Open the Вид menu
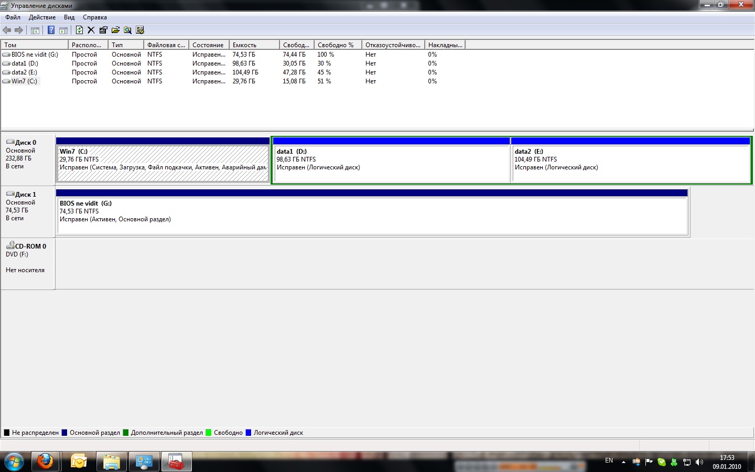This screenshot has width=755, height=472. point(69,17)
